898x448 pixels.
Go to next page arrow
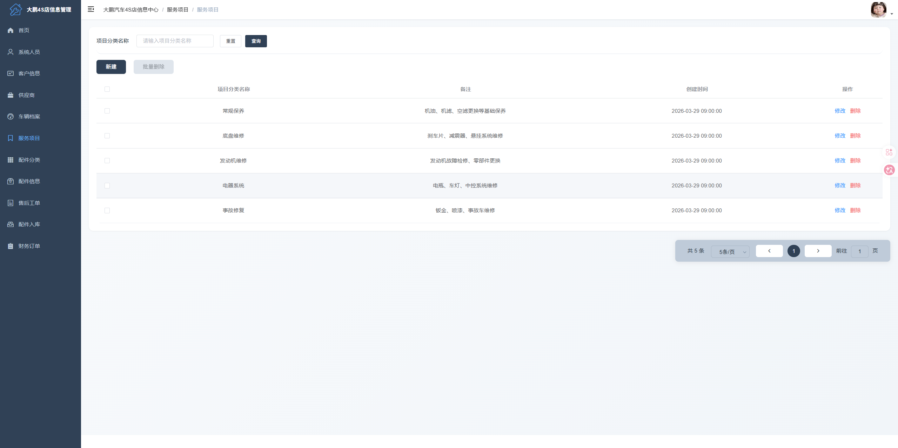(818, 251)
